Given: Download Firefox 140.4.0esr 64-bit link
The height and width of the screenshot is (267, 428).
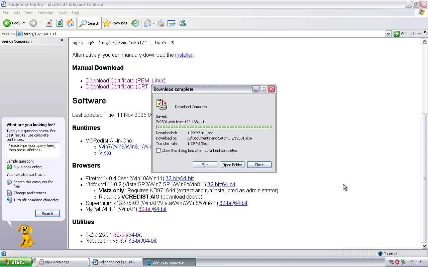Looking at the screenshot, I should pyautogui.click(x=187, y=178).
